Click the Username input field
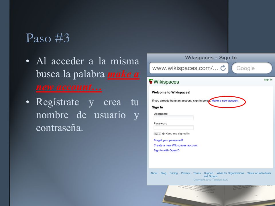This screenshot has width=275, height=206. (174, 118)
